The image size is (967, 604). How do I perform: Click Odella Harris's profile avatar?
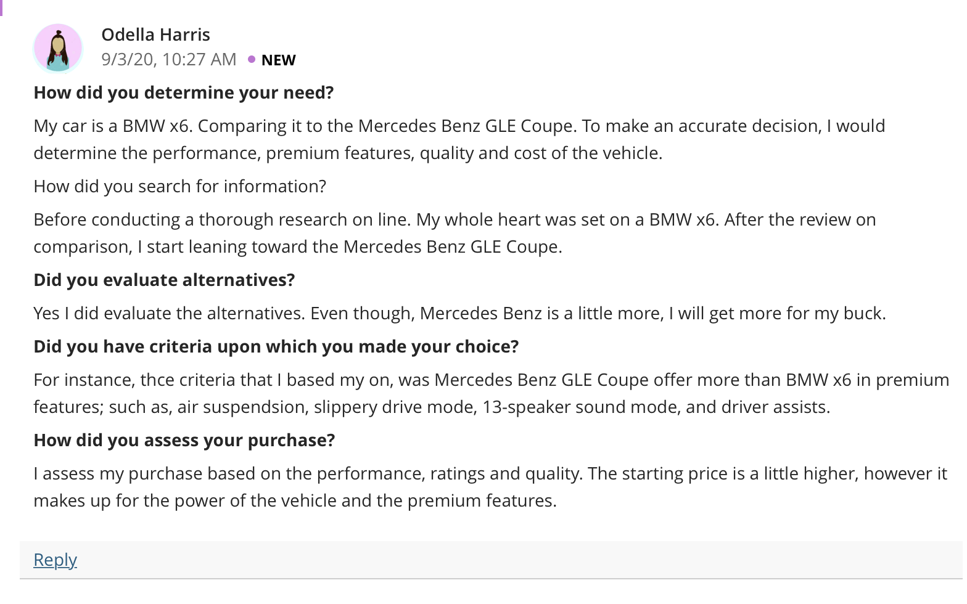[58, 48]
